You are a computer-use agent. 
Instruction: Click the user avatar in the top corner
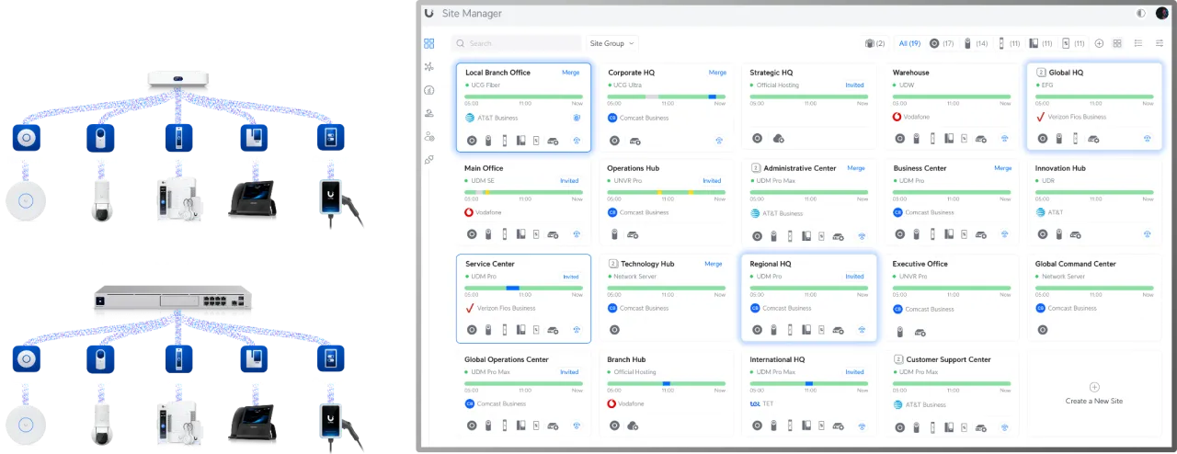1162,13
